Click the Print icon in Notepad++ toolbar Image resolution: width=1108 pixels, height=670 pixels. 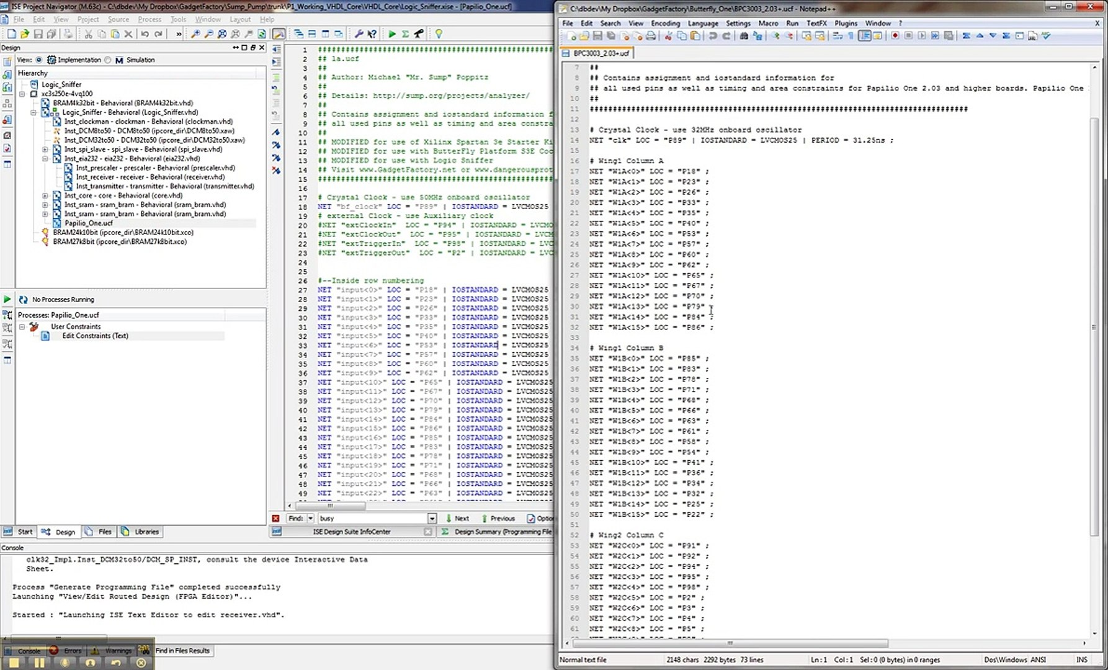[651, 36]
